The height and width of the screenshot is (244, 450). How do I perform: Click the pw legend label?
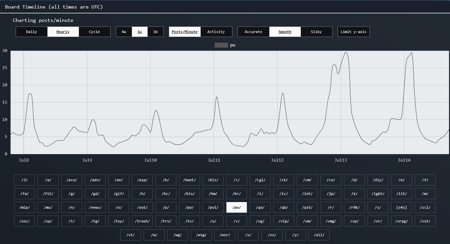tap(233, 45)
